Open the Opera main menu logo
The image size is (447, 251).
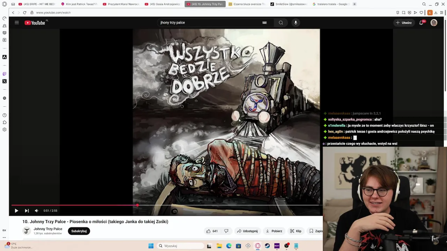(x=4, y=4)
